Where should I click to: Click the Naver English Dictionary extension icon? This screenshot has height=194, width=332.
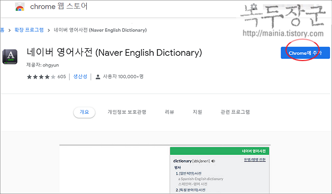pos(10,57)
